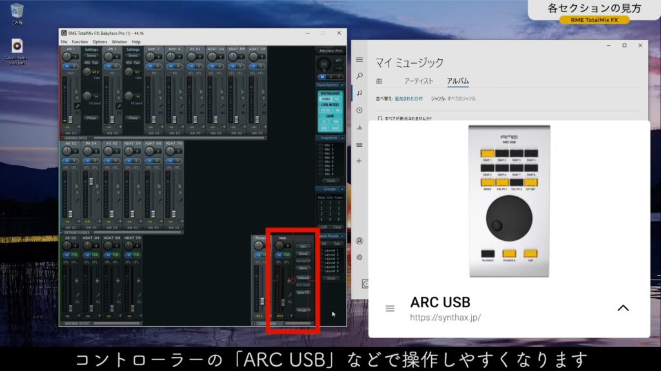Open sort order dropdown 追加された日付

(409, 99)
